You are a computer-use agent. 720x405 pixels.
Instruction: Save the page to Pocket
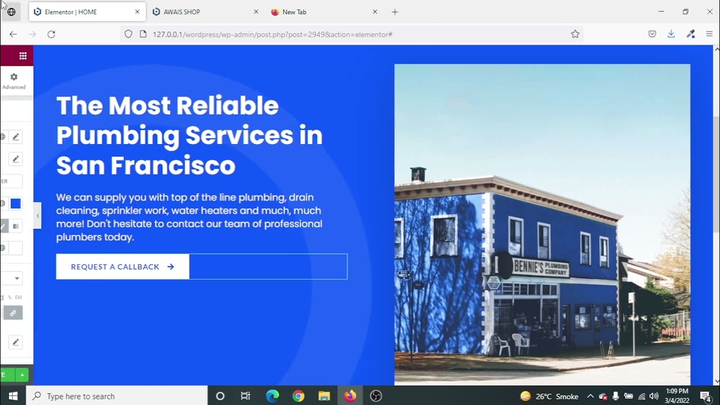pyautogui.click(x=652, y=34)
